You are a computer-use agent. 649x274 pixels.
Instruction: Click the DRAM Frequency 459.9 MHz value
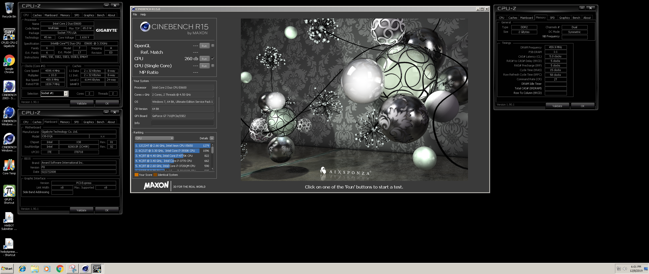pos(555,47)
